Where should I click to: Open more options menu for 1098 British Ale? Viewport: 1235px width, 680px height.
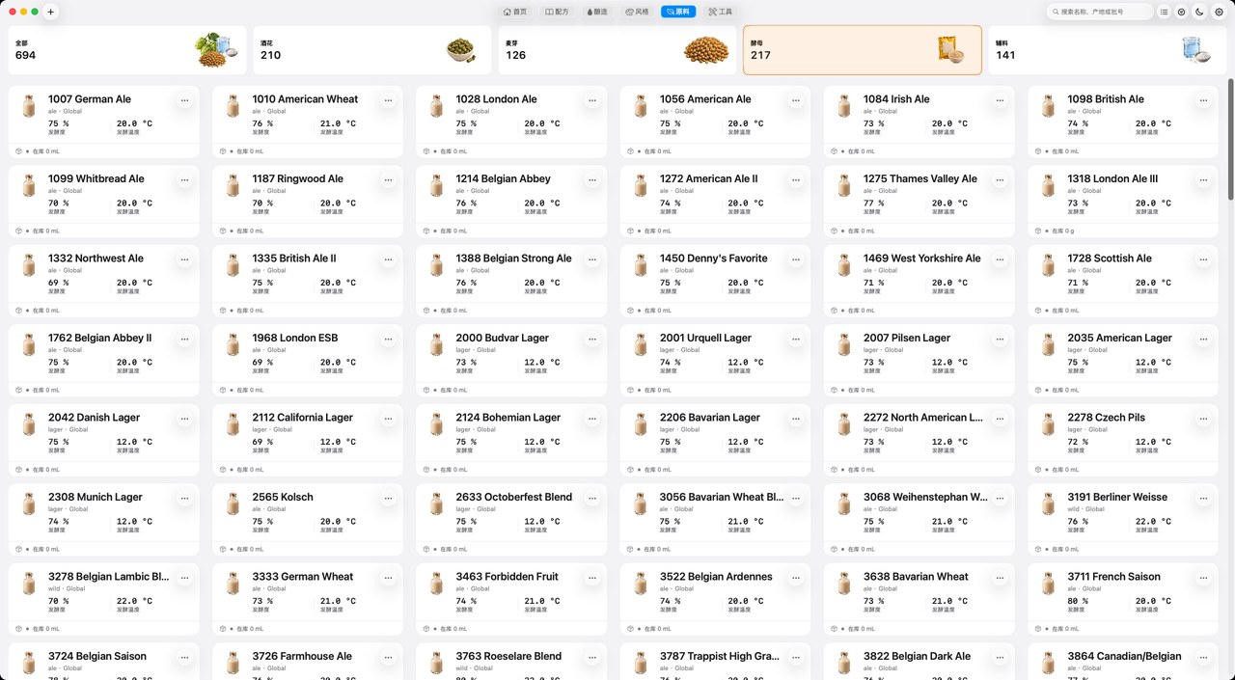(x=1203, y=99)
